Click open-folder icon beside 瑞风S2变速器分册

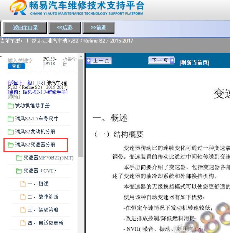tap(11, 145)
